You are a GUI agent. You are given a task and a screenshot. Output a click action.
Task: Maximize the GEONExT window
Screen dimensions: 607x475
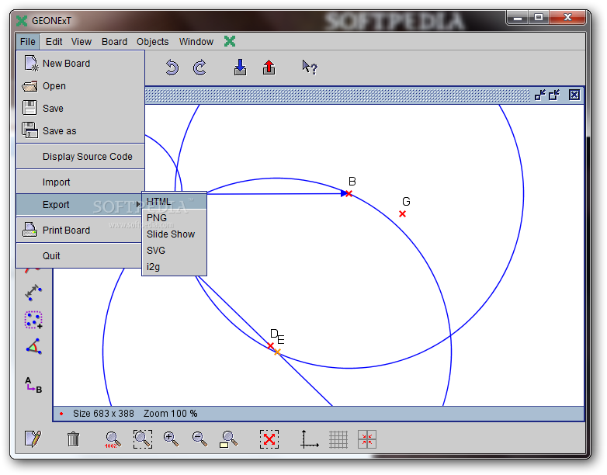tap(539, 17)
